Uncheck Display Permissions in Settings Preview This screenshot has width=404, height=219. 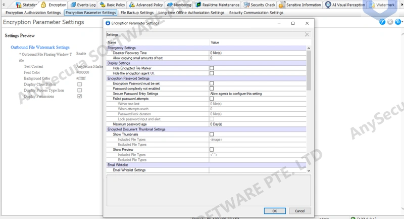(x=80, y=96)
